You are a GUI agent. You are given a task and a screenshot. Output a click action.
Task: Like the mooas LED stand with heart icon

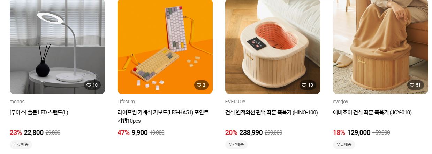coord(92,85)
